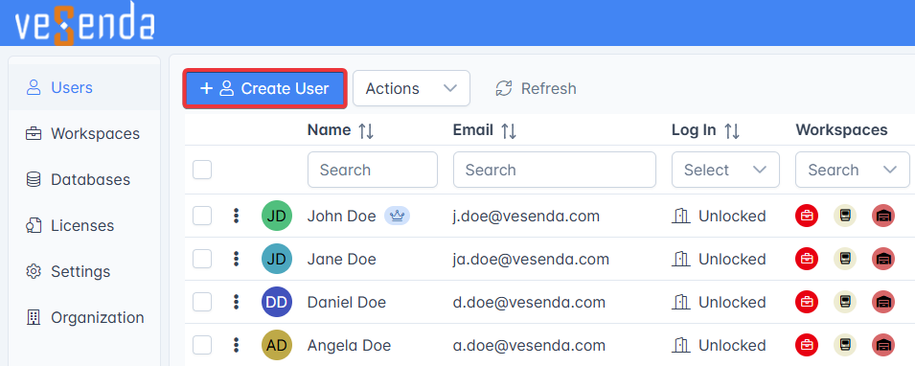Open the kebab menu for Daniel Doe
Viewport: 915px width, 366px height.
click(x=236, y=302)
